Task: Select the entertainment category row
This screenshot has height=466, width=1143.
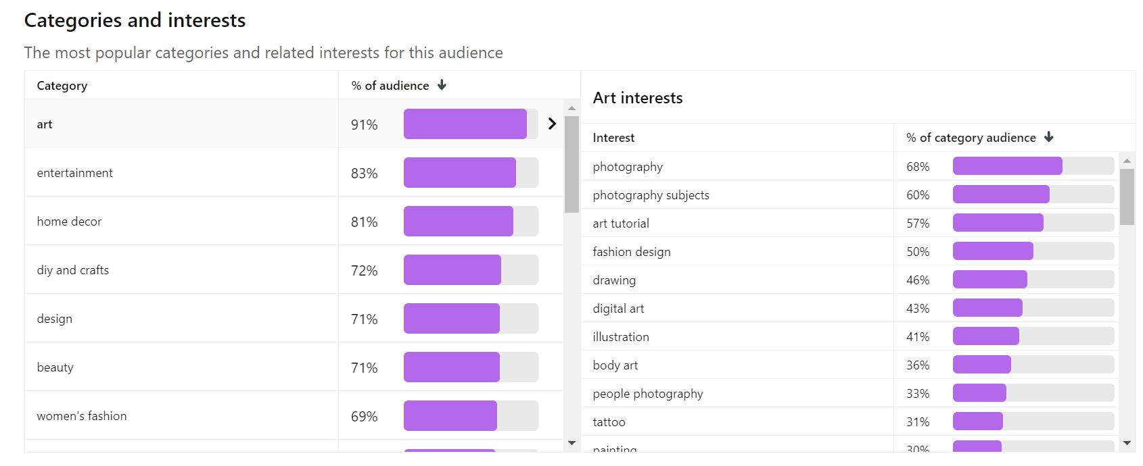Action: pos(75,172)
